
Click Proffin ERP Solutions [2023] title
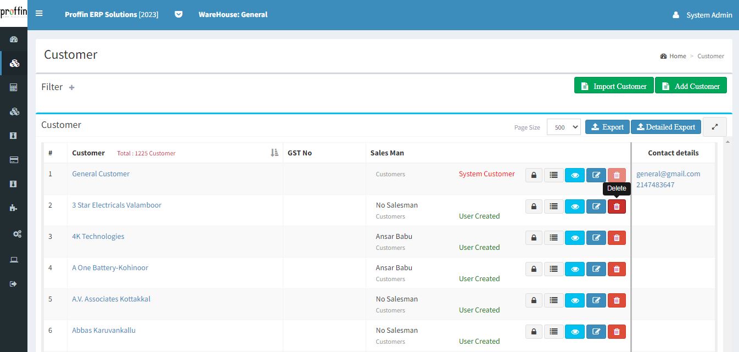coord(111,14)
